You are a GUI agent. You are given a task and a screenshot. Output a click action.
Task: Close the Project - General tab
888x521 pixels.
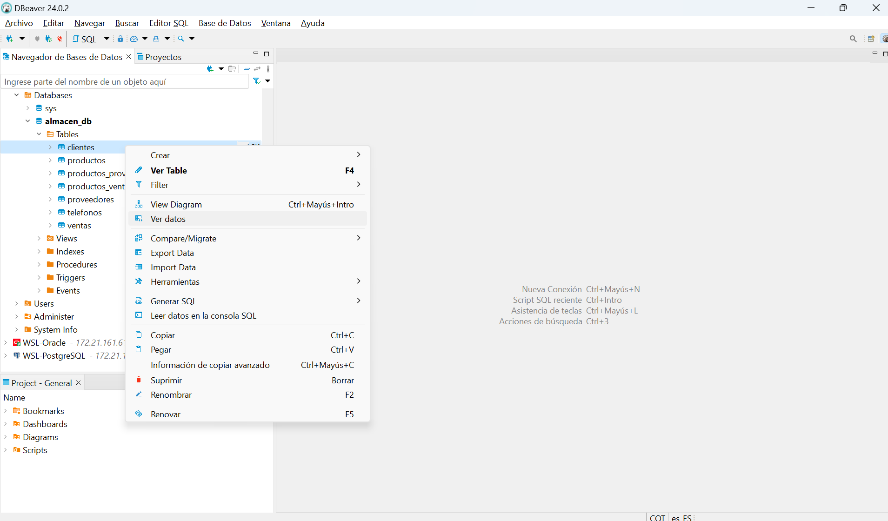click(79, 382)
